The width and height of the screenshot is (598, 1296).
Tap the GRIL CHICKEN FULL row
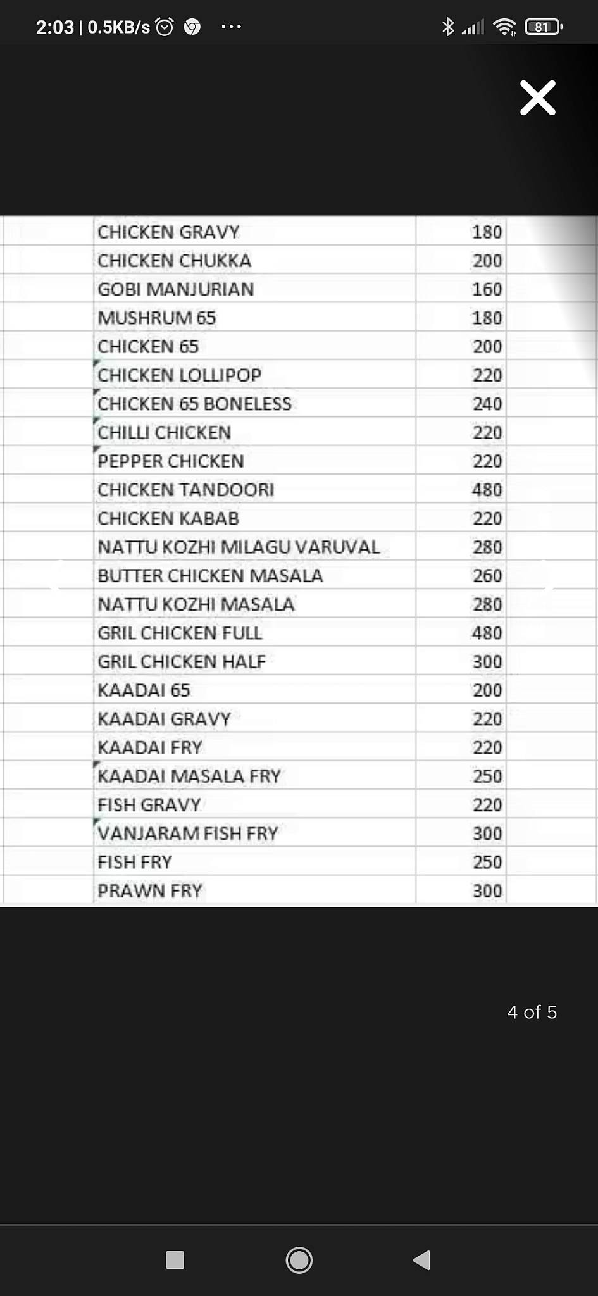180,633
